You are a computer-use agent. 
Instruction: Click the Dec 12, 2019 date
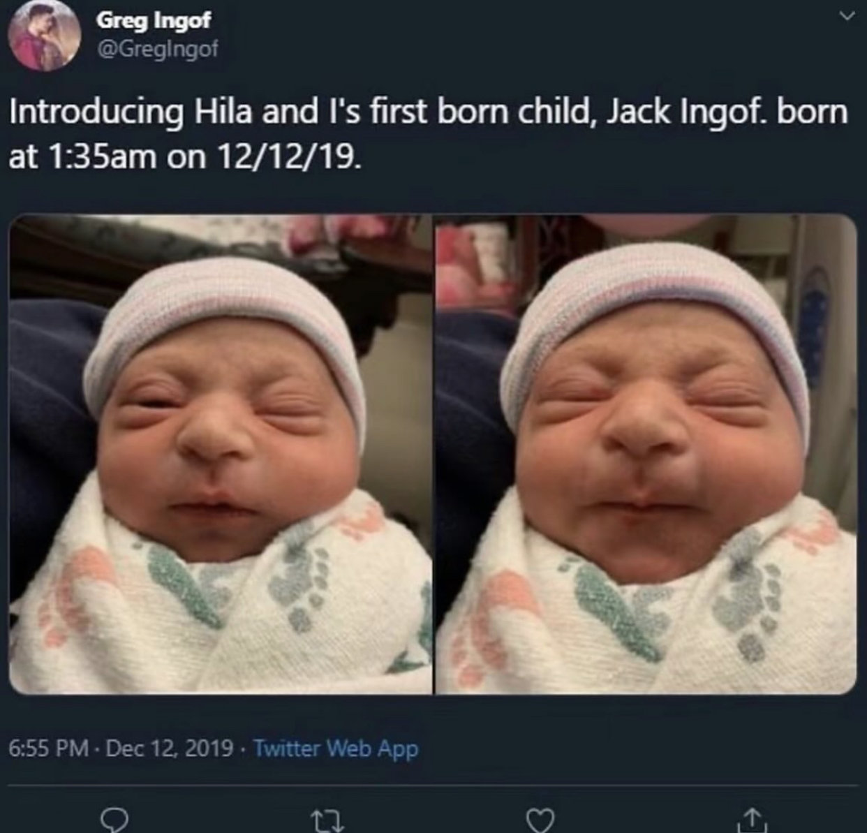click(x=170, y=749)
